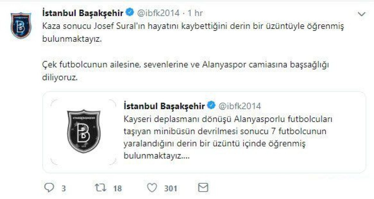374x199 pixels.
Task: Open the İstanbul Başakşehir profile avatar
Action: click(x=21, y=25)
